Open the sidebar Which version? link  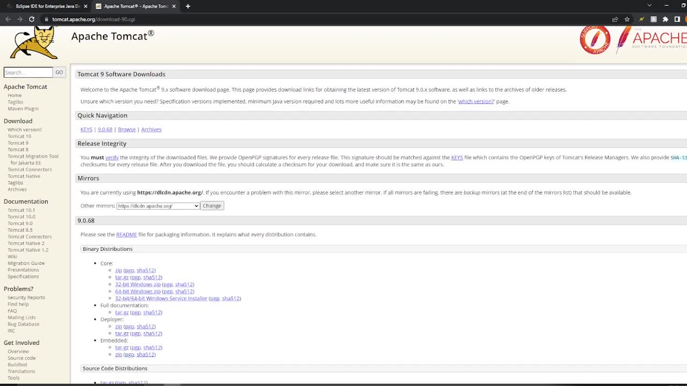click(x=25, y=130)
